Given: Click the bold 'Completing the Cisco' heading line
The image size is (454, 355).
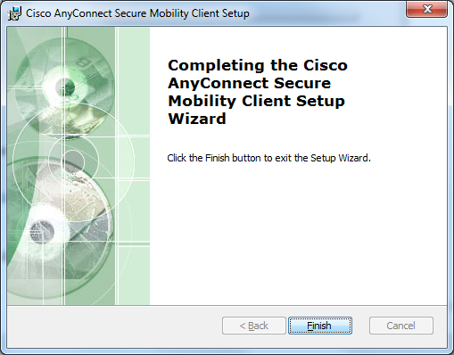Looking at the screenshot, I should (x=258, y=65).
